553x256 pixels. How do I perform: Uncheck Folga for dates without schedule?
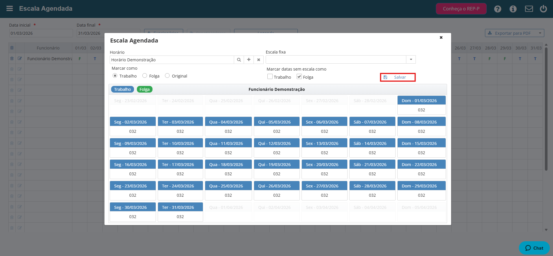[x=299, y=76]
